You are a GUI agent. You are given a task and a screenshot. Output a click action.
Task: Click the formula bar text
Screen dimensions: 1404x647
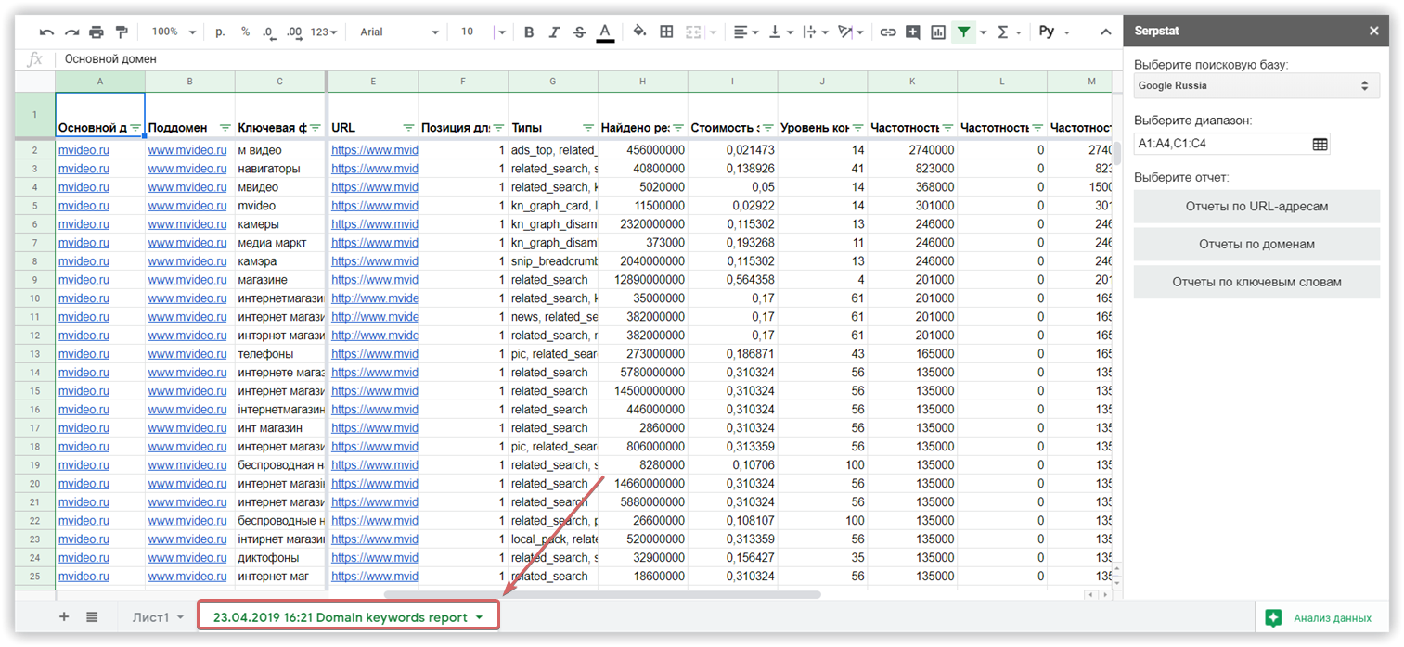coord(110,59)
